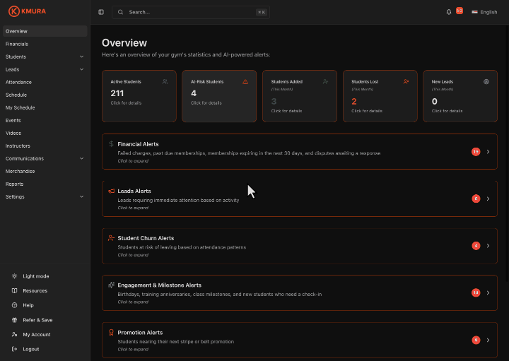Click the Leads Alerts count badge
The width and height of the screenshot is (509, 361).
pos(476,199)
